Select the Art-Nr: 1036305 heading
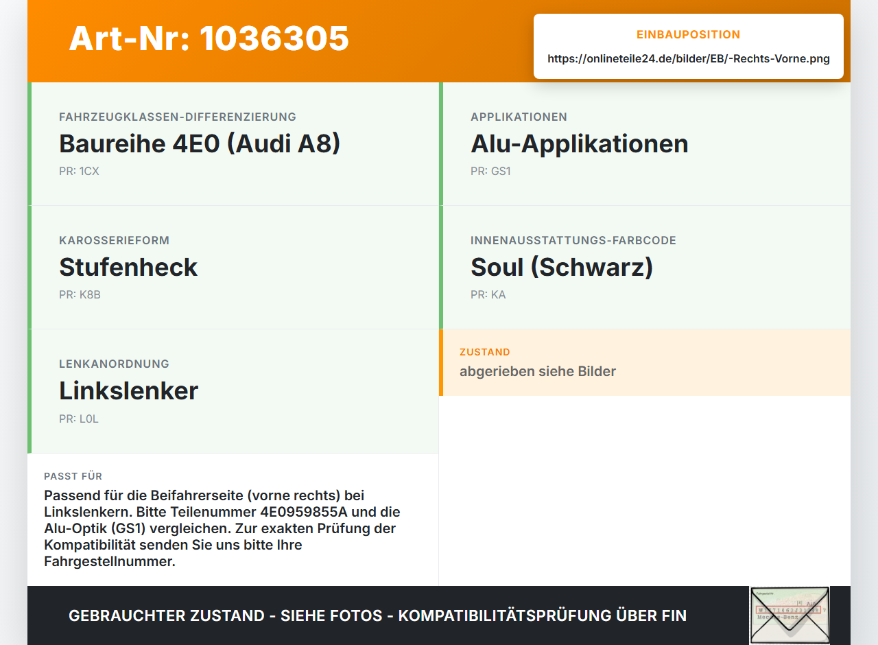 point(209,38)
